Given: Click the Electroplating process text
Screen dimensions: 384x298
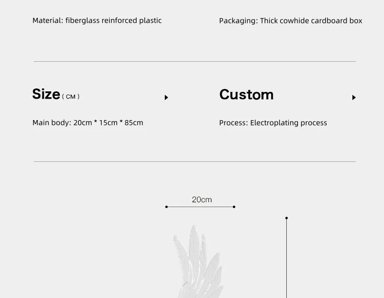Looking at the screenshot, I should pyautogui.click(x=289, y=123).
